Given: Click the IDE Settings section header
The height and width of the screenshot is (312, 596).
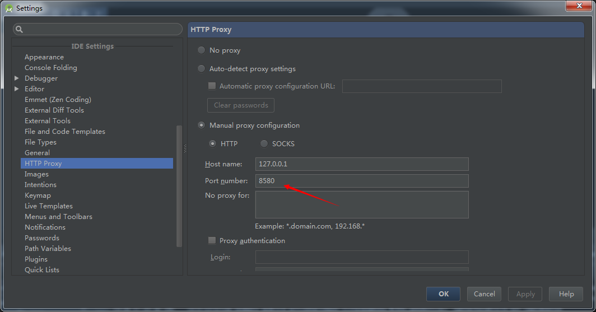Looking at the screenshot, I should [x=92, y=46].
